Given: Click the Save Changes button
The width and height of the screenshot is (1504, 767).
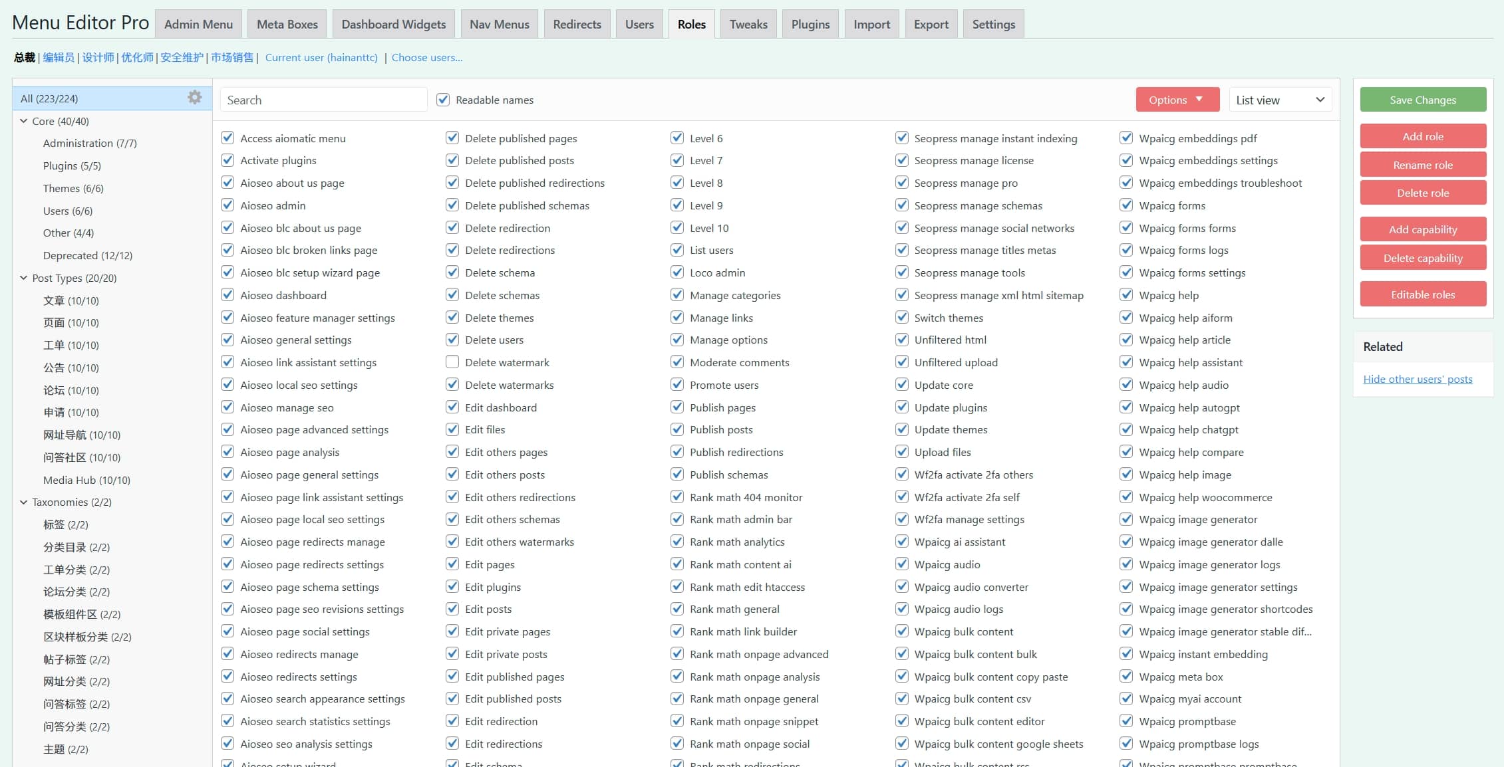Looking at the screenshot, I should point(1422,100).
